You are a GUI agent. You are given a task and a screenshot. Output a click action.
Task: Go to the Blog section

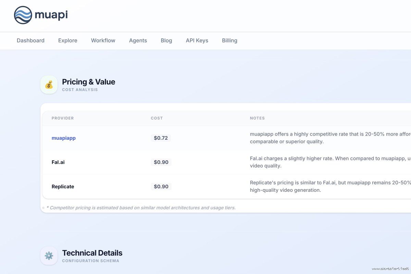[x=166, y=40]
